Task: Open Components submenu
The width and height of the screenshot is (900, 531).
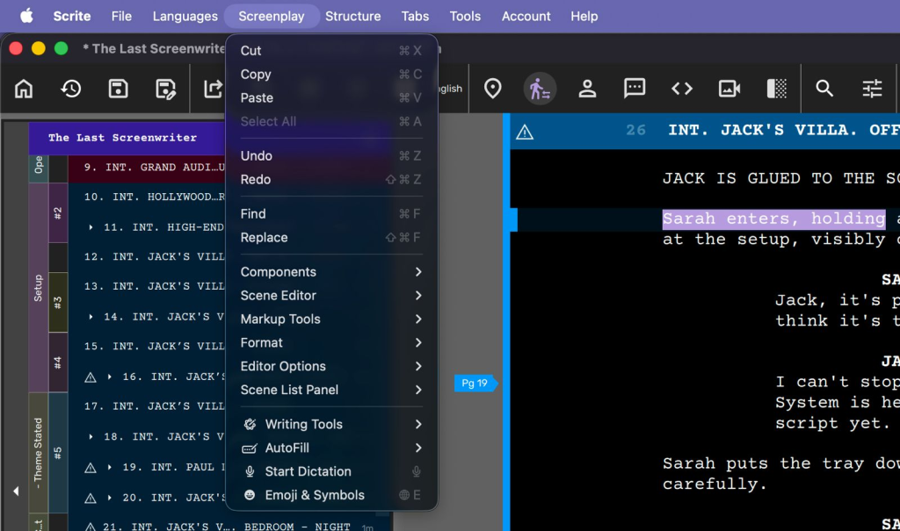Action: tap(331, 272)
